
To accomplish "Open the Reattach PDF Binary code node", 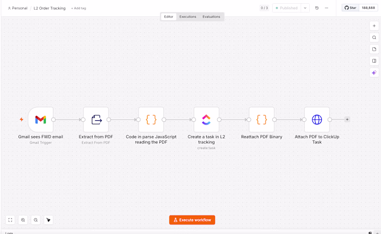I will (262, 120).
